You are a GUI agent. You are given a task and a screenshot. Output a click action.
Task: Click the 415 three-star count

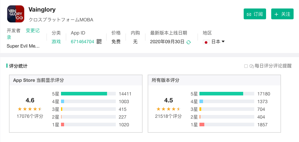pyautogui.click(x=123, y=109)
